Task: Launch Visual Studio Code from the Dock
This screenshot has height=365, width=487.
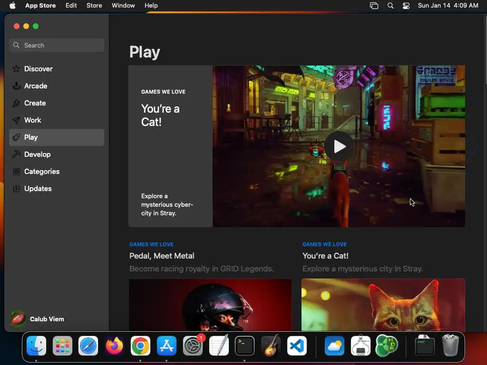Action: 297,346
